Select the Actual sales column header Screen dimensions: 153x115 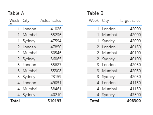51,21
